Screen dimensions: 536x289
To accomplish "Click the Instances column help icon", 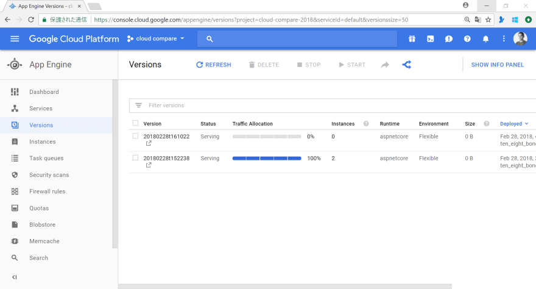I will point(366,124).
